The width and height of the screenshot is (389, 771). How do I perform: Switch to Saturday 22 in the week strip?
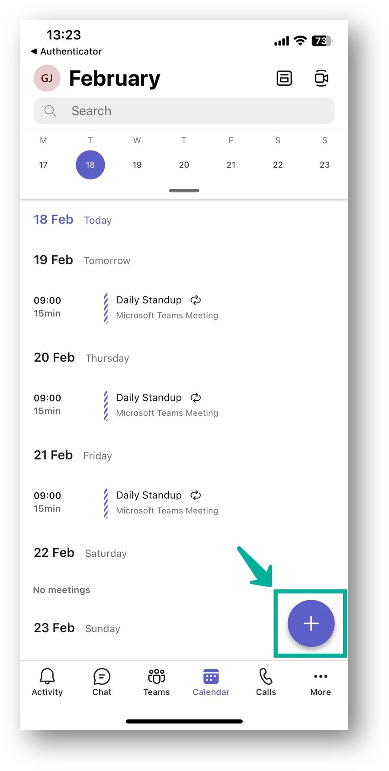pos(278,165)
